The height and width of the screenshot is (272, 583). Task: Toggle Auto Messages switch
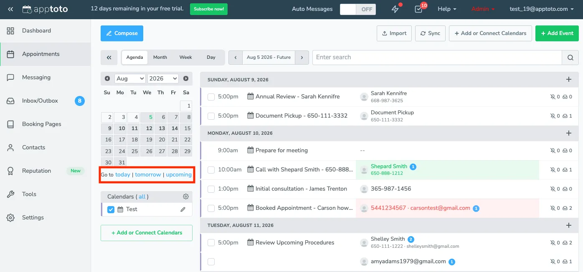358,9
